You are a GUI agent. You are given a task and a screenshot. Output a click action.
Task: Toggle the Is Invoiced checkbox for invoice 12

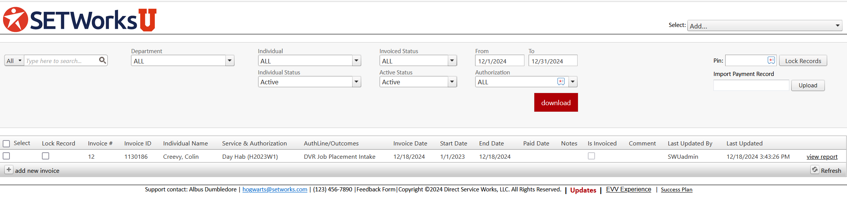[x=591, y=156]
